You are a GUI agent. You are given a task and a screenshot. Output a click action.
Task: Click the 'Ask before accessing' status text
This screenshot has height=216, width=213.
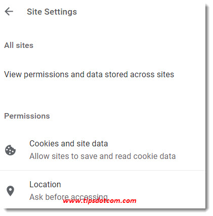pos(68,197)
